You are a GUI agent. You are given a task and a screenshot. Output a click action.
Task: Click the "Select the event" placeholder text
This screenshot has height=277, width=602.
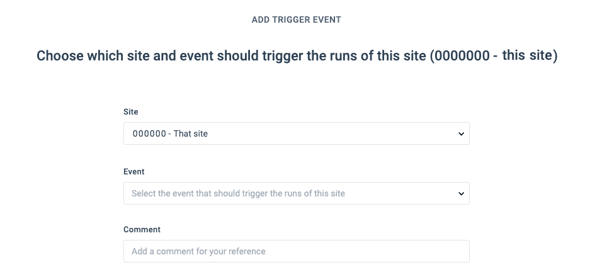[238, 193]
